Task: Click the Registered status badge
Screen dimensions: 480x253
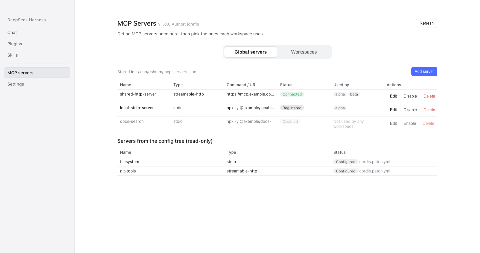Action: pyautogui.click(x=292, y=108)
